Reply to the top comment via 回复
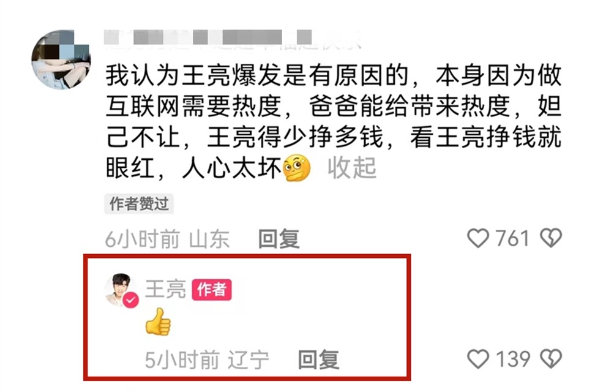 point(279,239)
